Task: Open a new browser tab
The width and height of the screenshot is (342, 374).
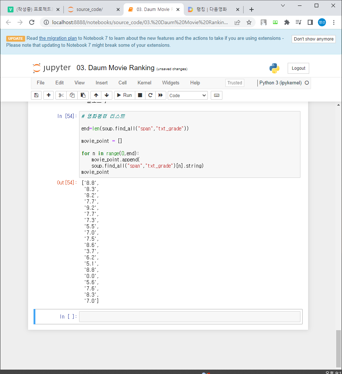Action: tap(252, 9)
